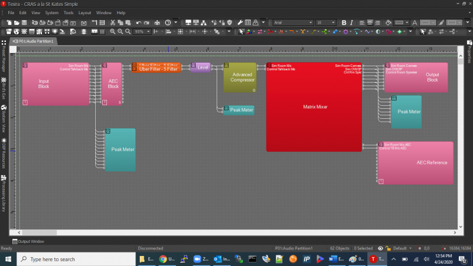Screen dimensions: 473x266
Task: Open the Help menu
Action: (x=121, y=12)
